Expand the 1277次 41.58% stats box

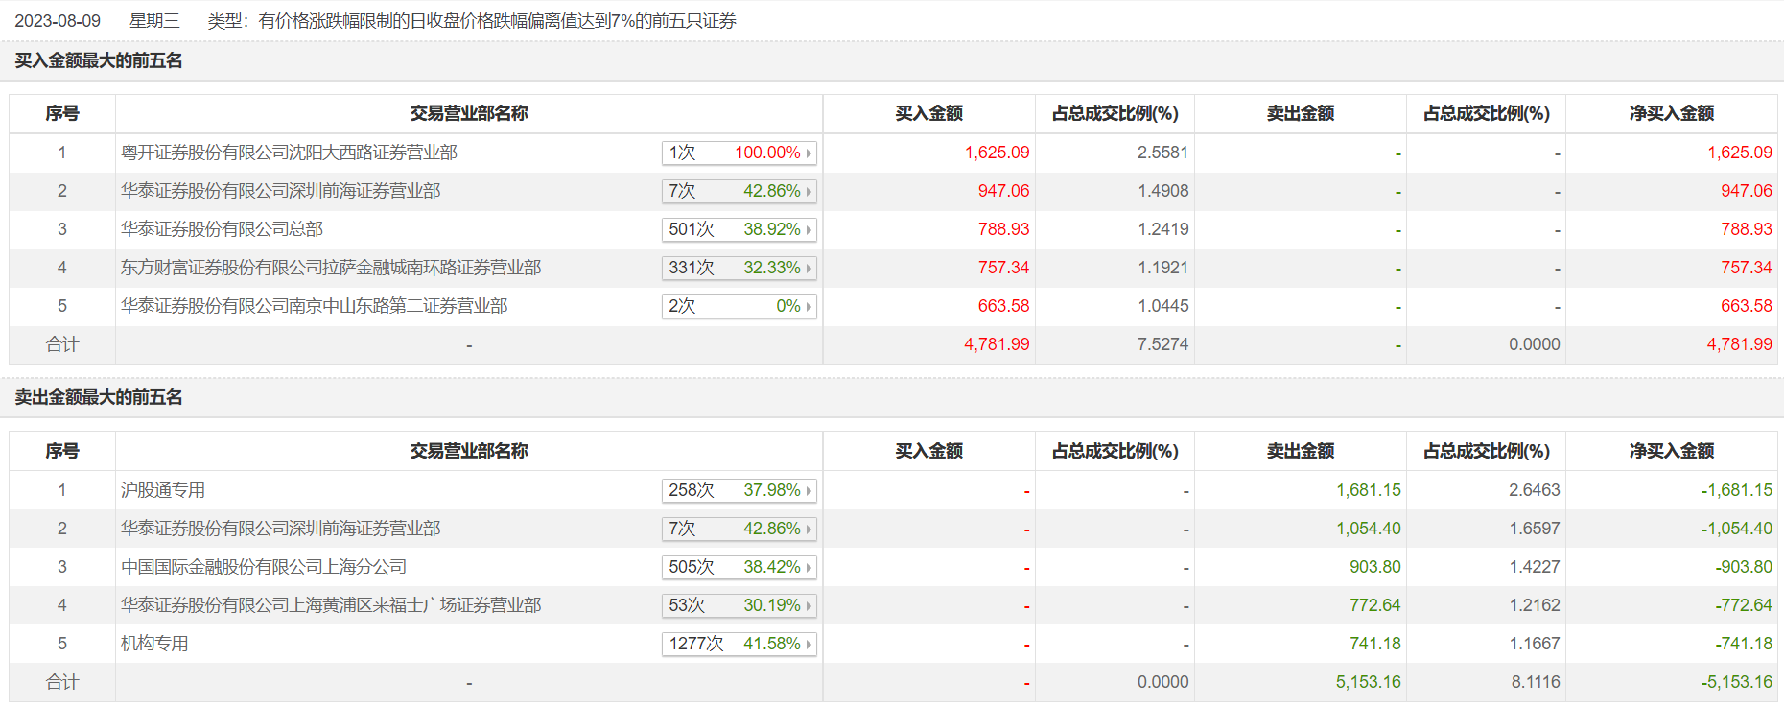[x=739, y=644]
